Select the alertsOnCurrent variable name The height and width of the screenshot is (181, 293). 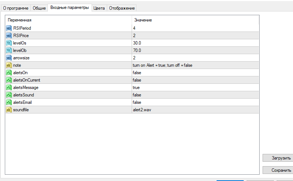click(x=27, y=80)
